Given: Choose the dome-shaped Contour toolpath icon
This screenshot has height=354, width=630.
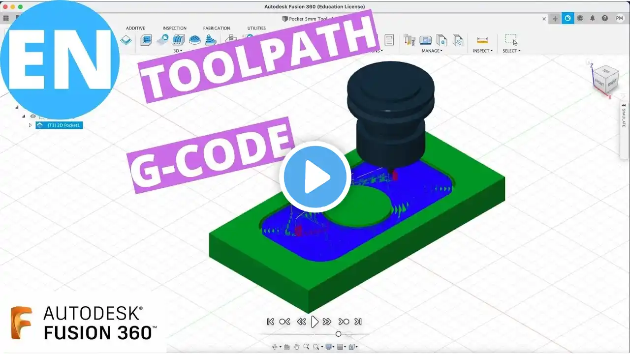Looking at the screenshot, I should point(195,40).
